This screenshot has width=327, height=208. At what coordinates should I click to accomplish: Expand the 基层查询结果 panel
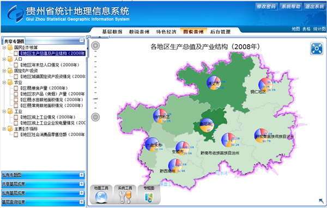point(82,202)
